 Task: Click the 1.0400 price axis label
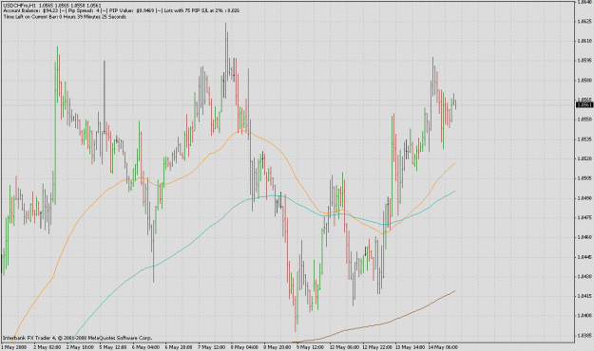pyautogui.click(x=584, y=316)
